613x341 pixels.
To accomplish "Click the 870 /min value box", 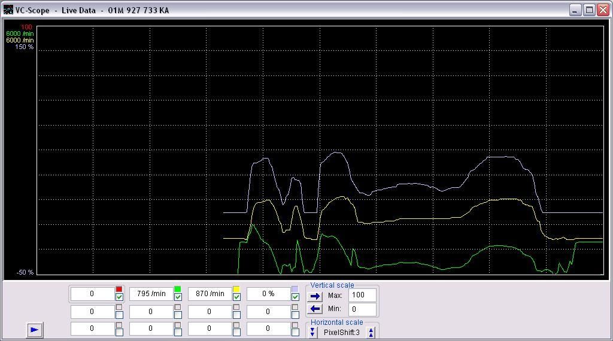I will pos(210,294).
